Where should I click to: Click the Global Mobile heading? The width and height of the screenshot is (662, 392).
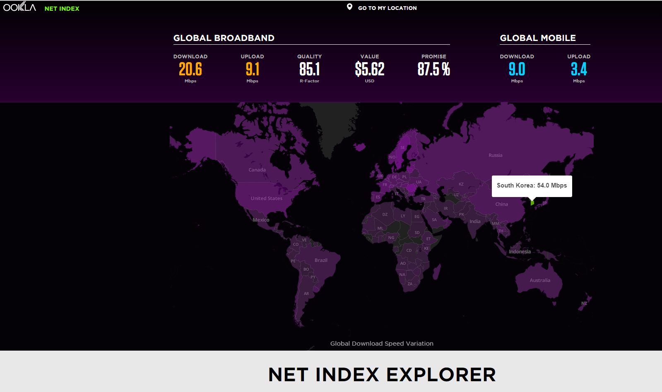click(537, 38)
